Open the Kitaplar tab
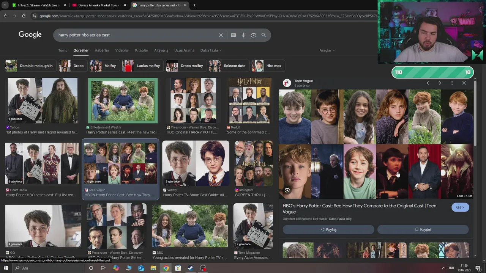This screenshot has width=486, height=273. click(142, 50)
